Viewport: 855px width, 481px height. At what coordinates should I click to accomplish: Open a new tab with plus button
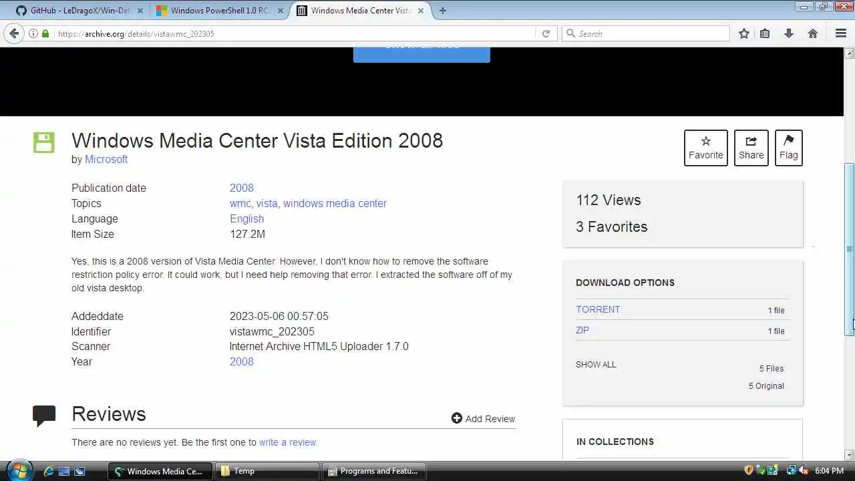[x=443, y=11]
